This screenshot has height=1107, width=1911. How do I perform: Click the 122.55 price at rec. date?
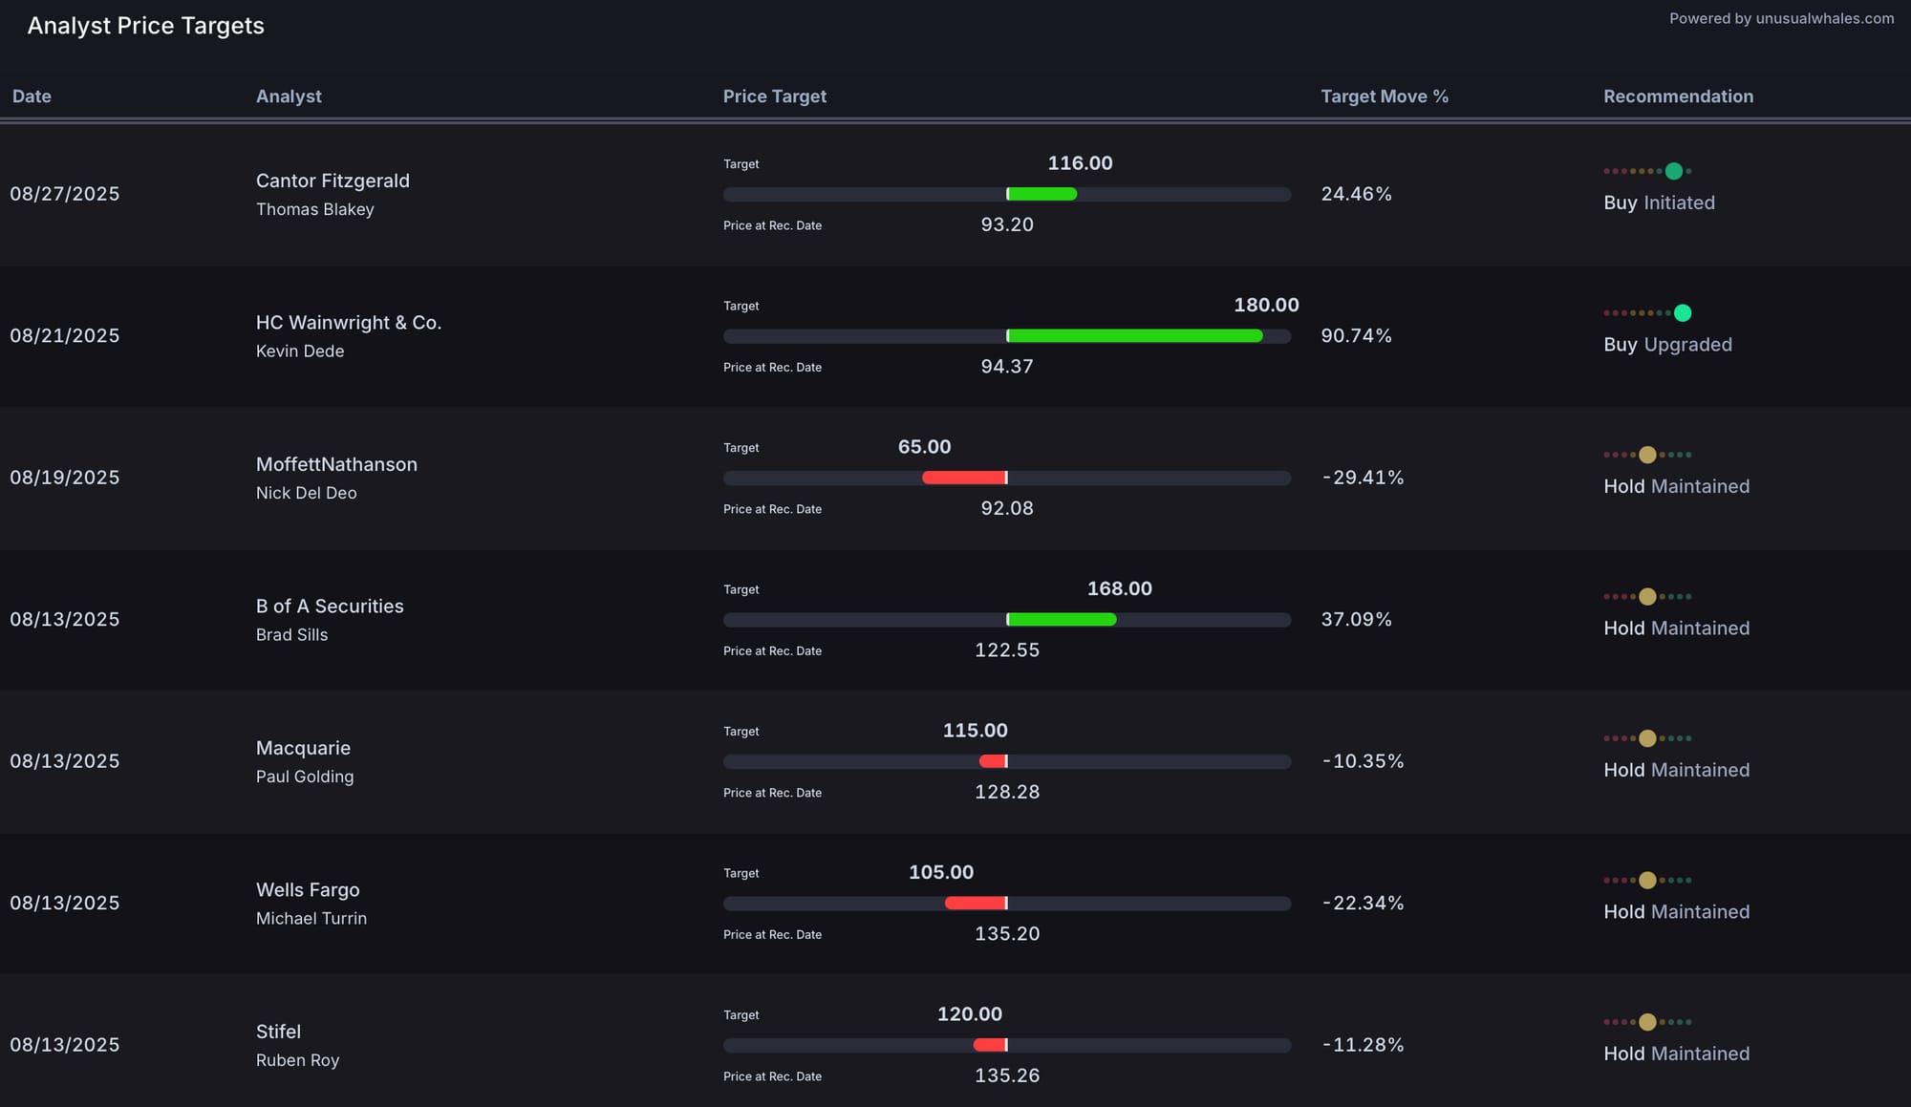pos(1007,650)
